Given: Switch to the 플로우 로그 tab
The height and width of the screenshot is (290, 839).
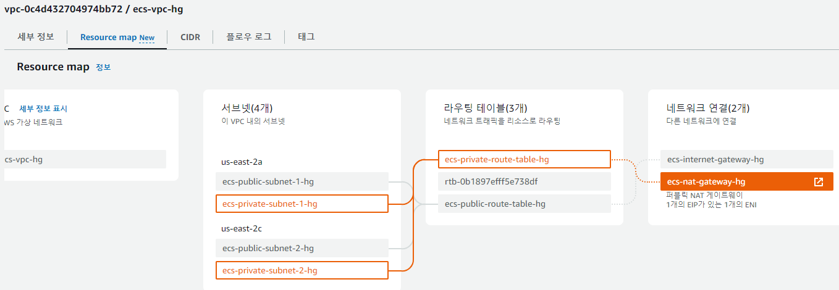Looking at the screenshot, I should (248, 36).
